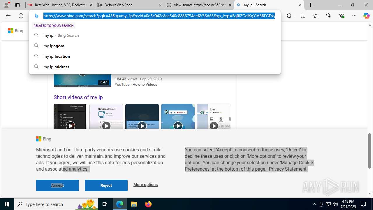Click taskbar 'Type here to search' box
Image resolution: width=373 pixels, height=210 pixels.
[x=56, y=204]
